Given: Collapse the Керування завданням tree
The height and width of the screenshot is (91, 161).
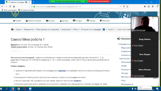Looking at the screenshot, I should coord(118,44).
